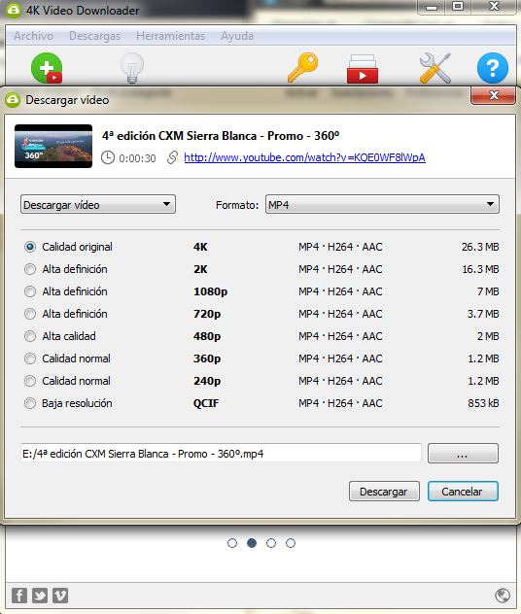Click the link chain icon beside URL
This screenshot has height=614, width=521.
[172, 157]
